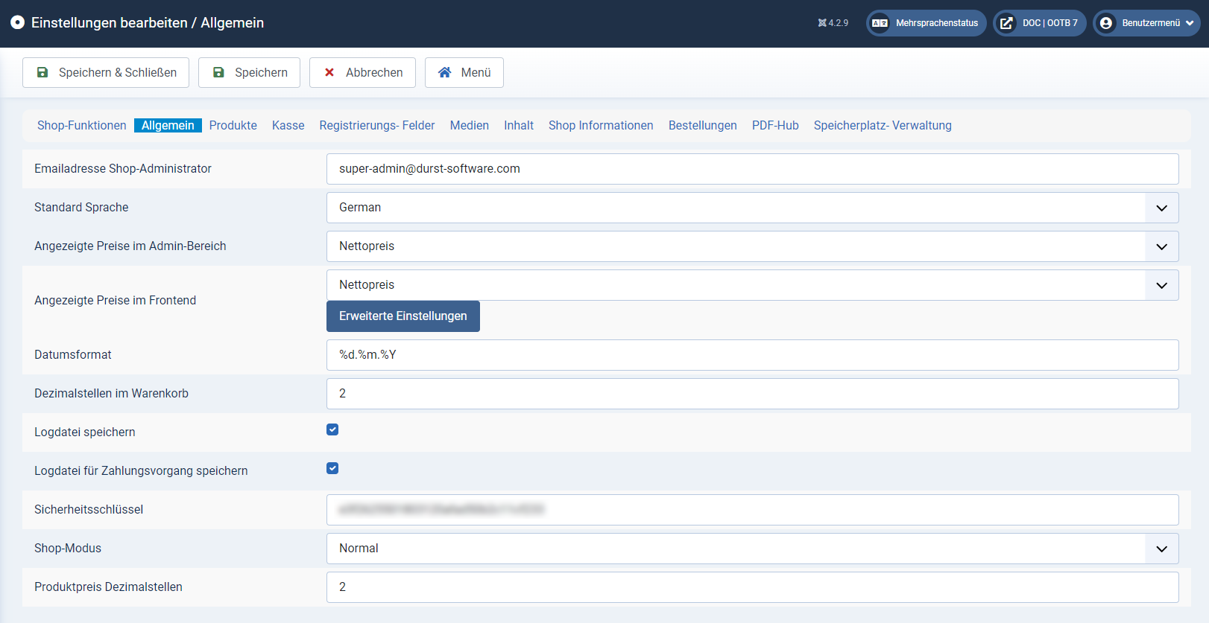Open the Standard Sprache dropdown
This screenshot has width=1209, height=623.
[x=753, y=208]
